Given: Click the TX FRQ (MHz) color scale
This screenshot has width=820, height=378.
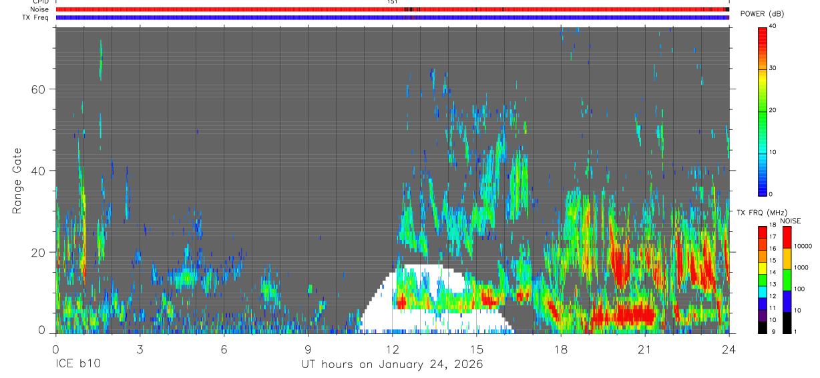Looking at the screenshot, I should point(762,280).
